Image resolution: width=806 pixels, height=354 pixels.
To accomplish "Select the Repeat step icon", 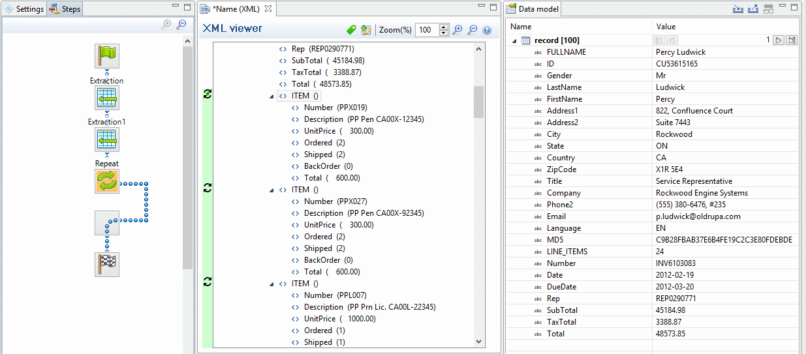I will (106, 181).
